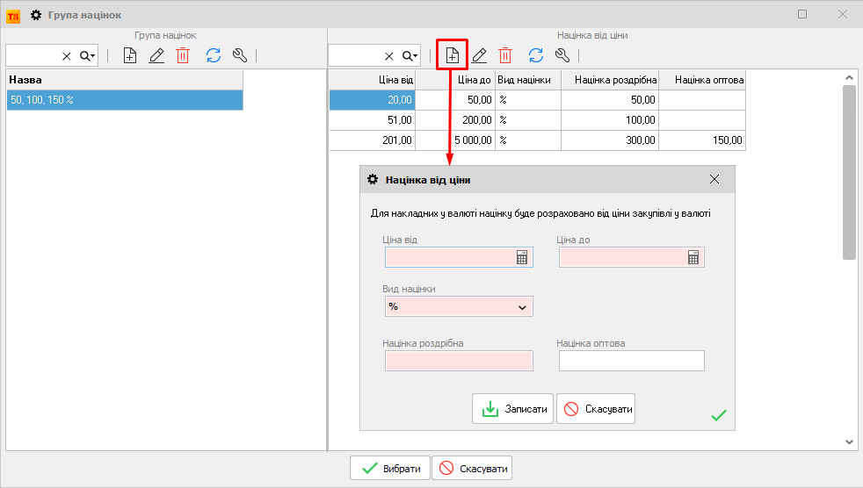Expand the 'Вид націнки' dropdown

[x=522, y=307]
